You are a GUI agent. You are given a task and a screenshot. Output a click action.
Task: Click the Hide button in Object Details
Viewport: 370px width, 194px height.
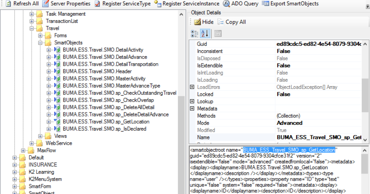point(204,22)
